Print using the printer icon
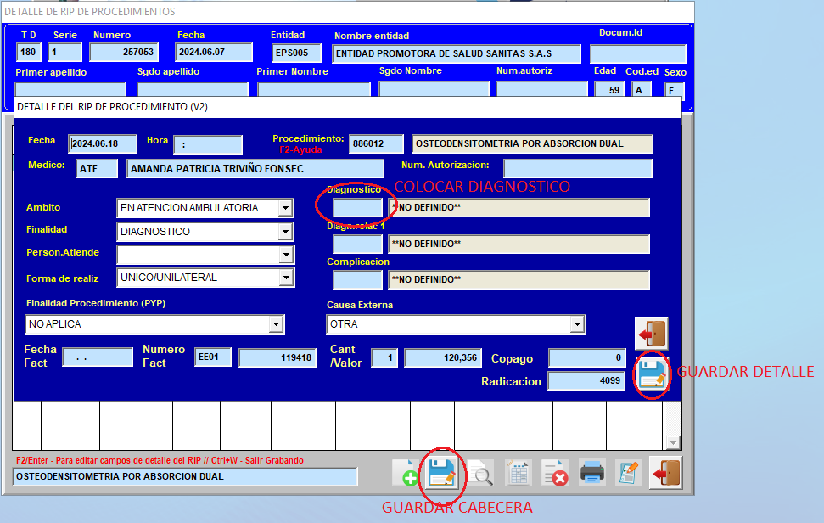The image size is (824, 523). coord(592,473)
